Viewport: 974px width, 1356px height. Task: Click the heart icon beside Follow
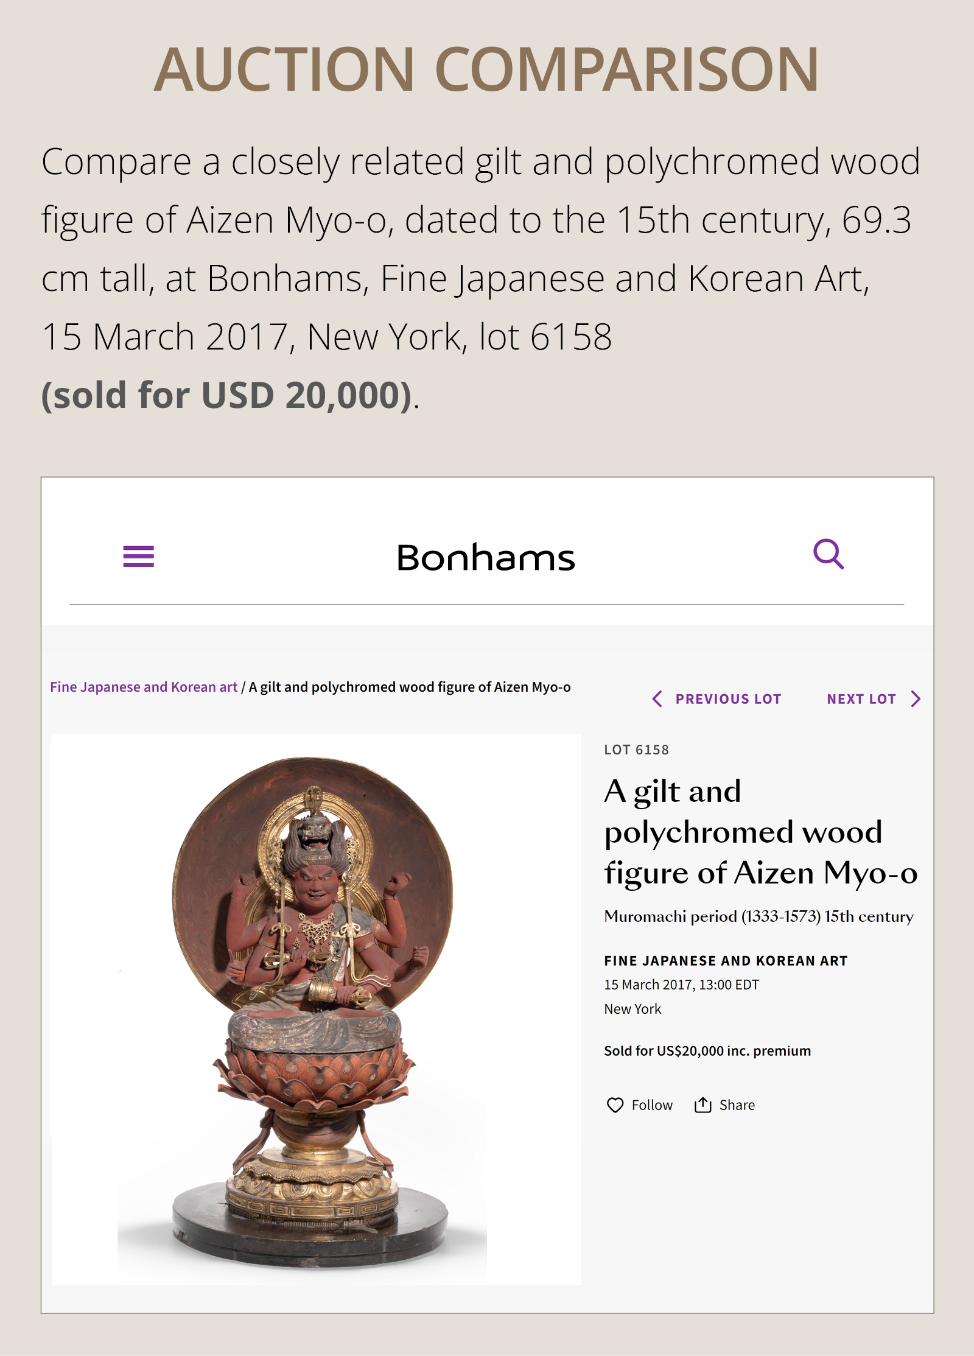[x=615, y=1105]
